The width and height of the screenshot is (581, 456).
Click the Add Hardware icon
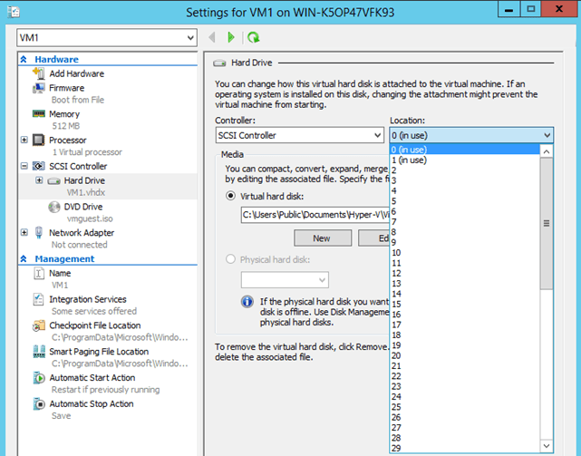coord(39,73)
